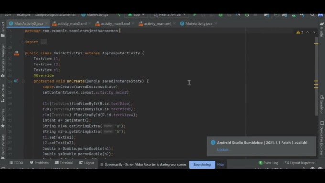Open the Project tool window sidebar
The width and height of the screenshot is (325, 183).
pyautogui.click(x=3, y=30)
